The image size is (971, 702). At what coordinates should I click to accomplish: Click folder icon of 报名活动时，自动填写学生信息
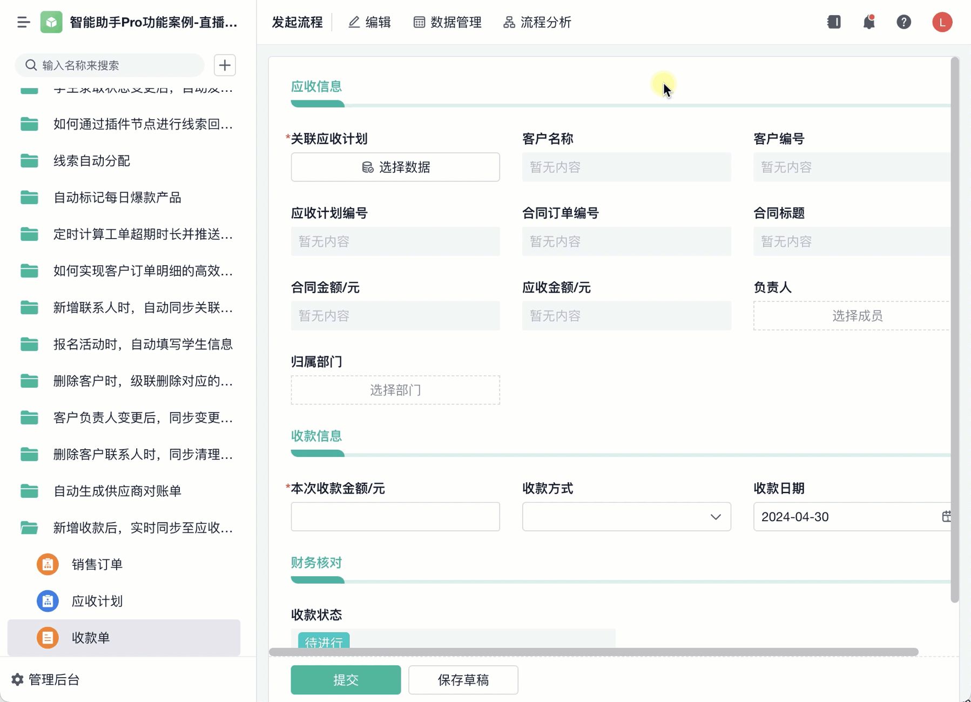29,344
